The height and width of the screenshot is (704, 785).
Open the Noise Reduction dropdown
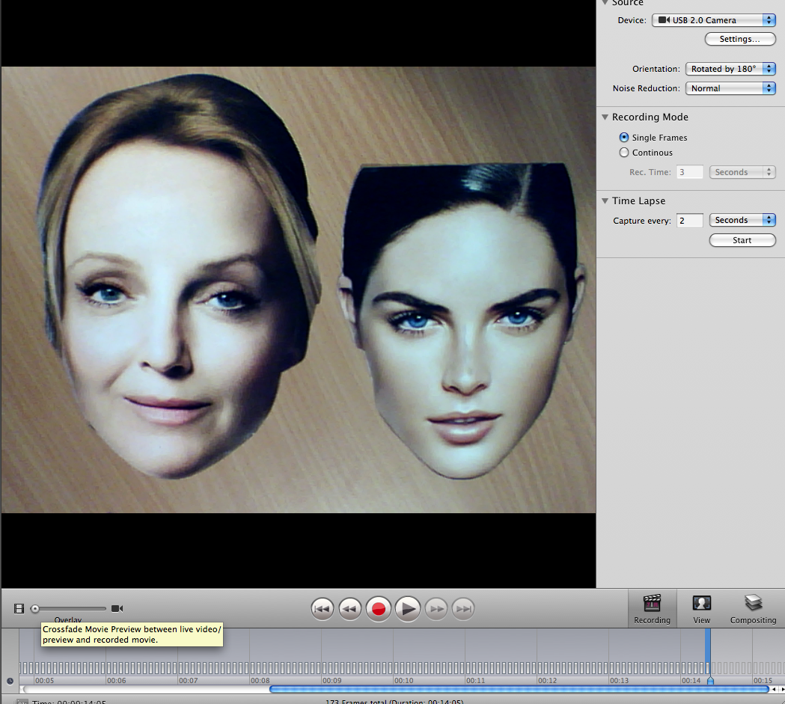click(730, 88)
